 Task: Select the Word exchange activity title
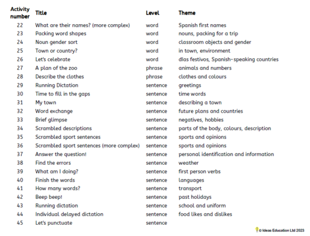[54, 111]
